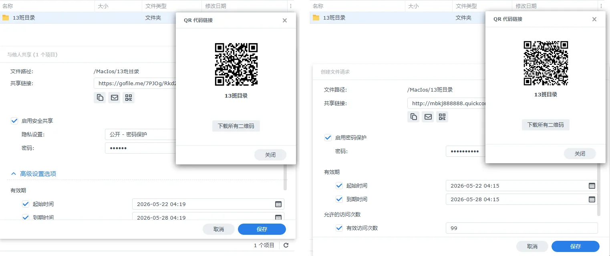
Task: Click QR code icon in file request dialog
Action: pyautogui.click(x=442, y=117)
